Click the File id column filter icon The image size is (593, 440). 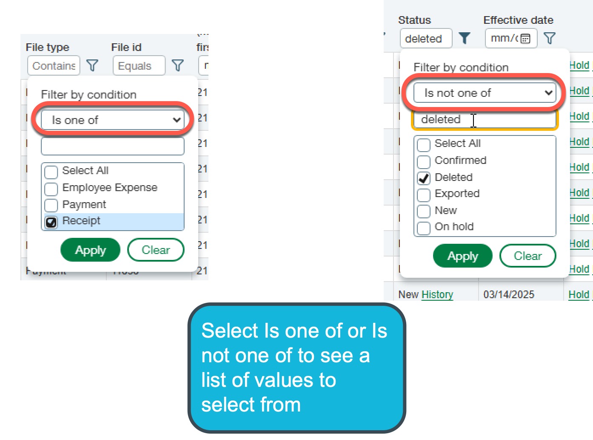coord(178,65)
